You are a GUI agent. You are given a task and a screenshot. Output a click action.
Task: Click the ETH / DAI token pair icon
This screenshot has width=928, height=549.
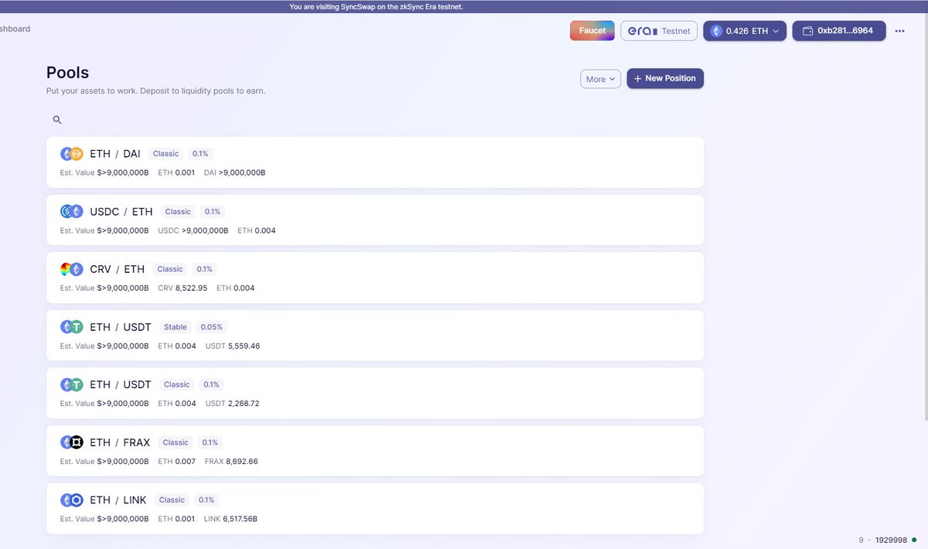point(71,154)
